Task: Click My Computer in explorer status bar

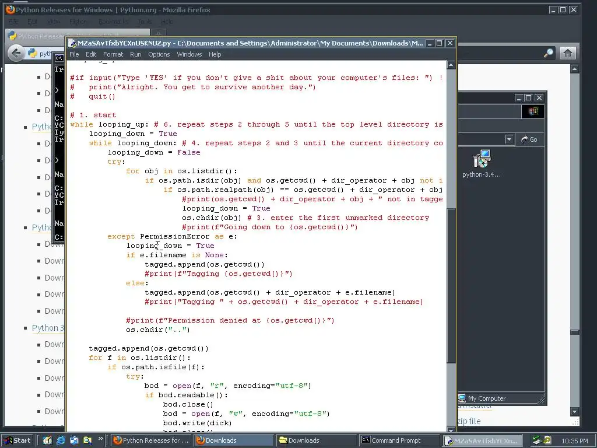Action: [482, 398]
